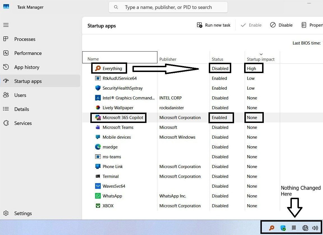323x235 pixels.
Task: Select Lively Wallpaper row name
Action: [x=118, y=108]
